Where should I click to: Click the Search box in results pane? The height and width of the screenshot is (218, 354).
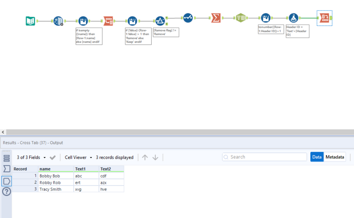pos(264,157)
